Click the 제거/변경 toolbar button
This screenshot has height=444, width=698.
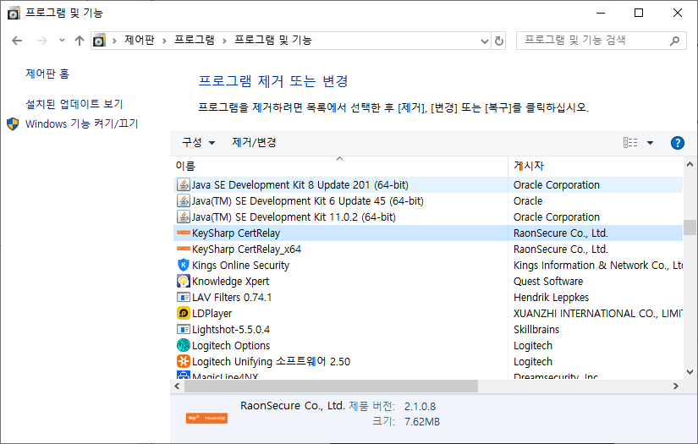tap(254, 142)
